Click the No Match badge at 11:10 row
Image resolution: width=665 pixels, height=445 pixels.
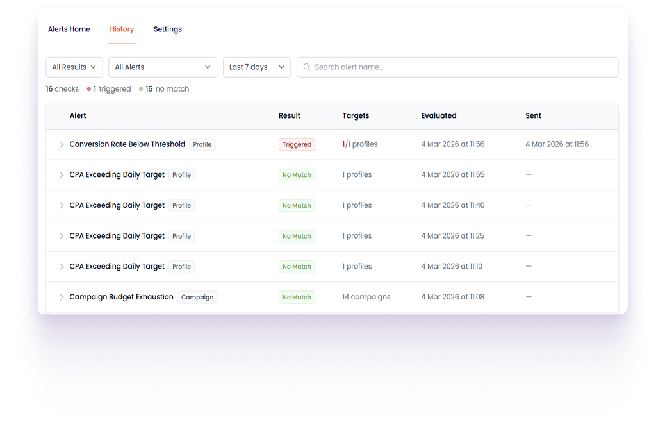point(297,267)
